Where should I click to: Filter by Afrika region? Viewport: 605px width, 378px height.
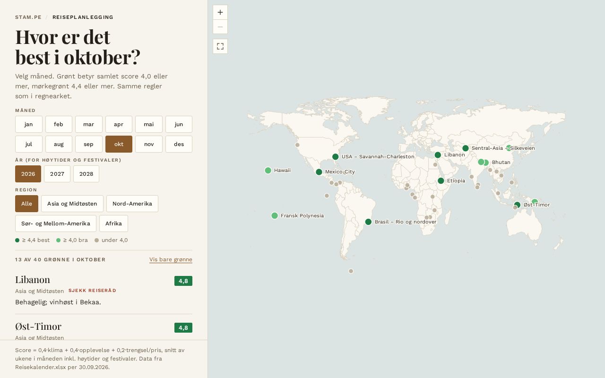113,223
